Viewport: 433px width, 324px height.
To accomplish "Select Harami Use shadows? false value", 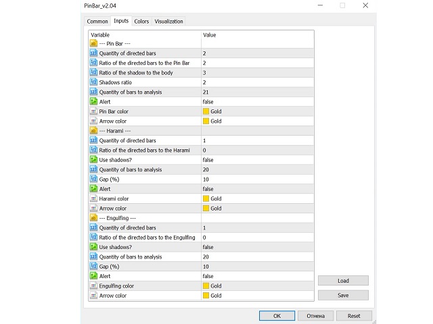I will click(257, 160).
